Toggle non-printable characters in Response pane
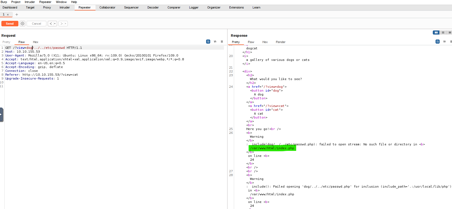Image resolution: width=452 pixels, height=209 pixels. click(445, 42)
